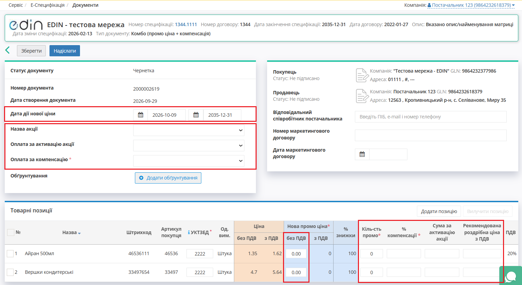Click start date field 2026-10-09
Screen dimensions: 522x285
coord(166,115)
